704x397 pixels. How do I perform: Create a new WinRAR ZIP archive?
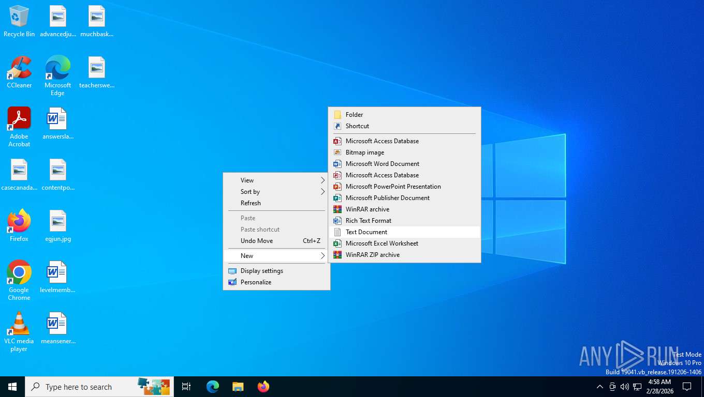coord(404,255)
